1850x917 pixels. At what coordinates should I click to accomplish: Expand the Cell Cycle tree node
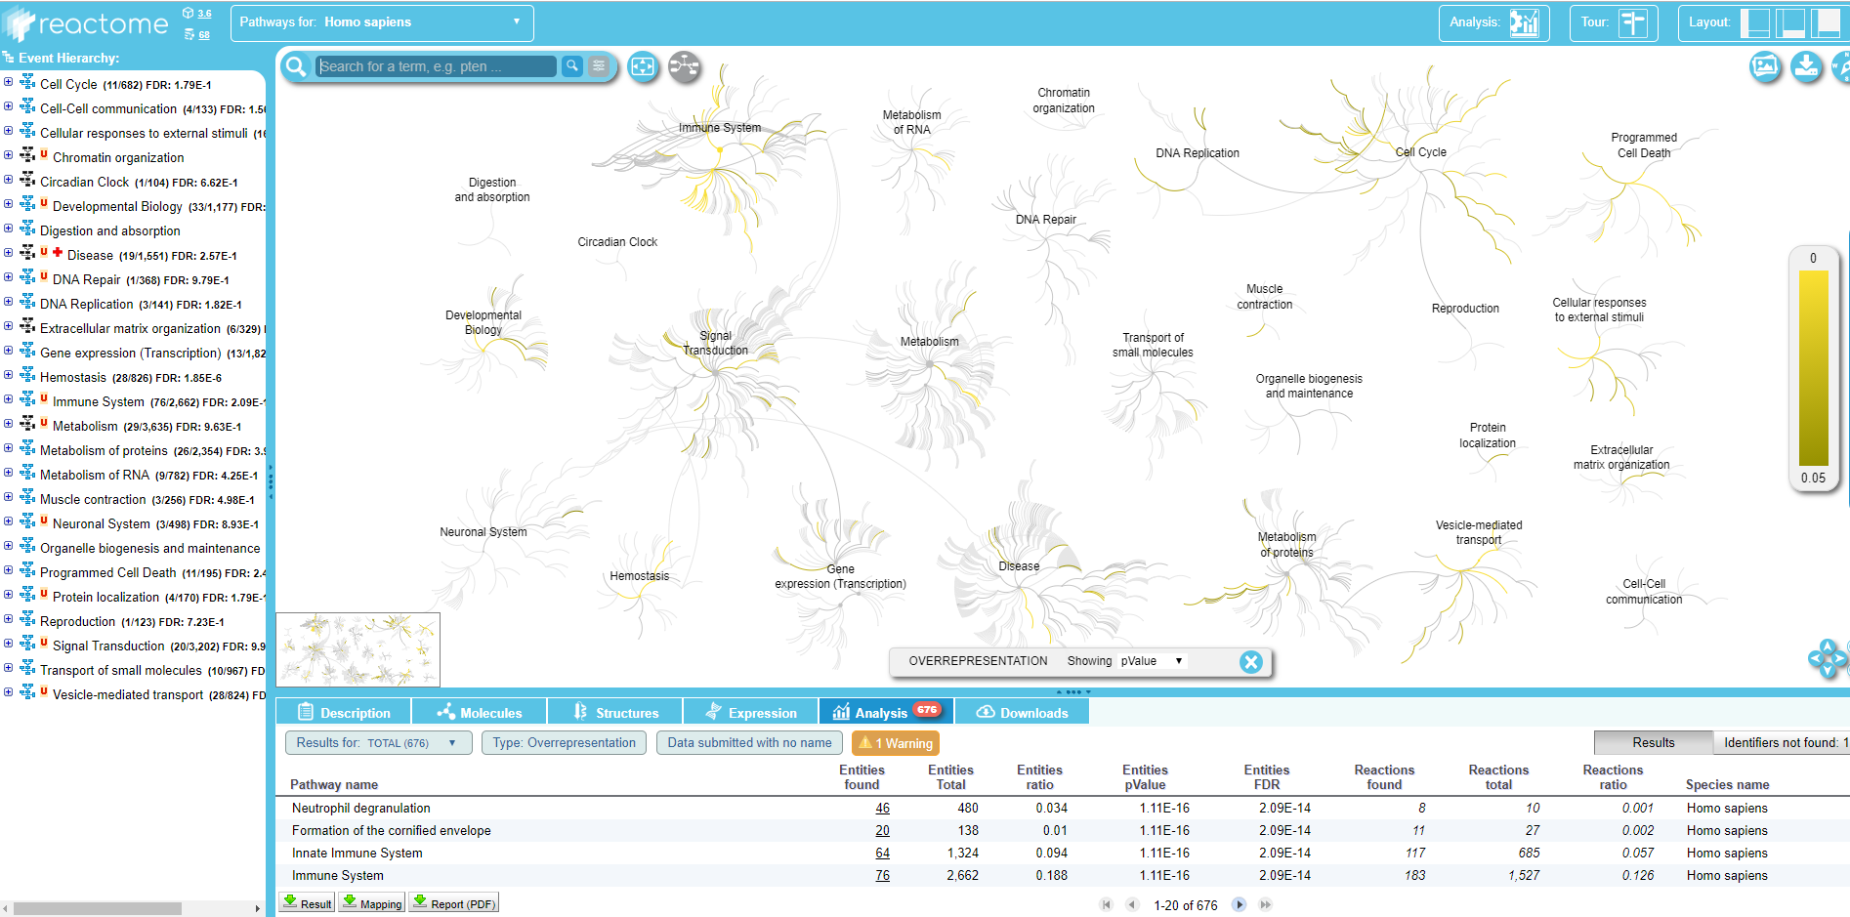8,82
